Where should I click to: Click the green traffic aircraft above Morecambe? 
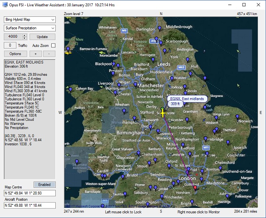pos(102,53)
